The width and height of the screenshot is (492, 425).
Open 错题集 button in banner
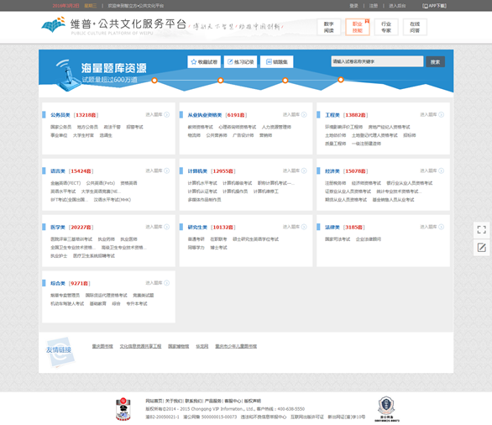pos(277,62)
